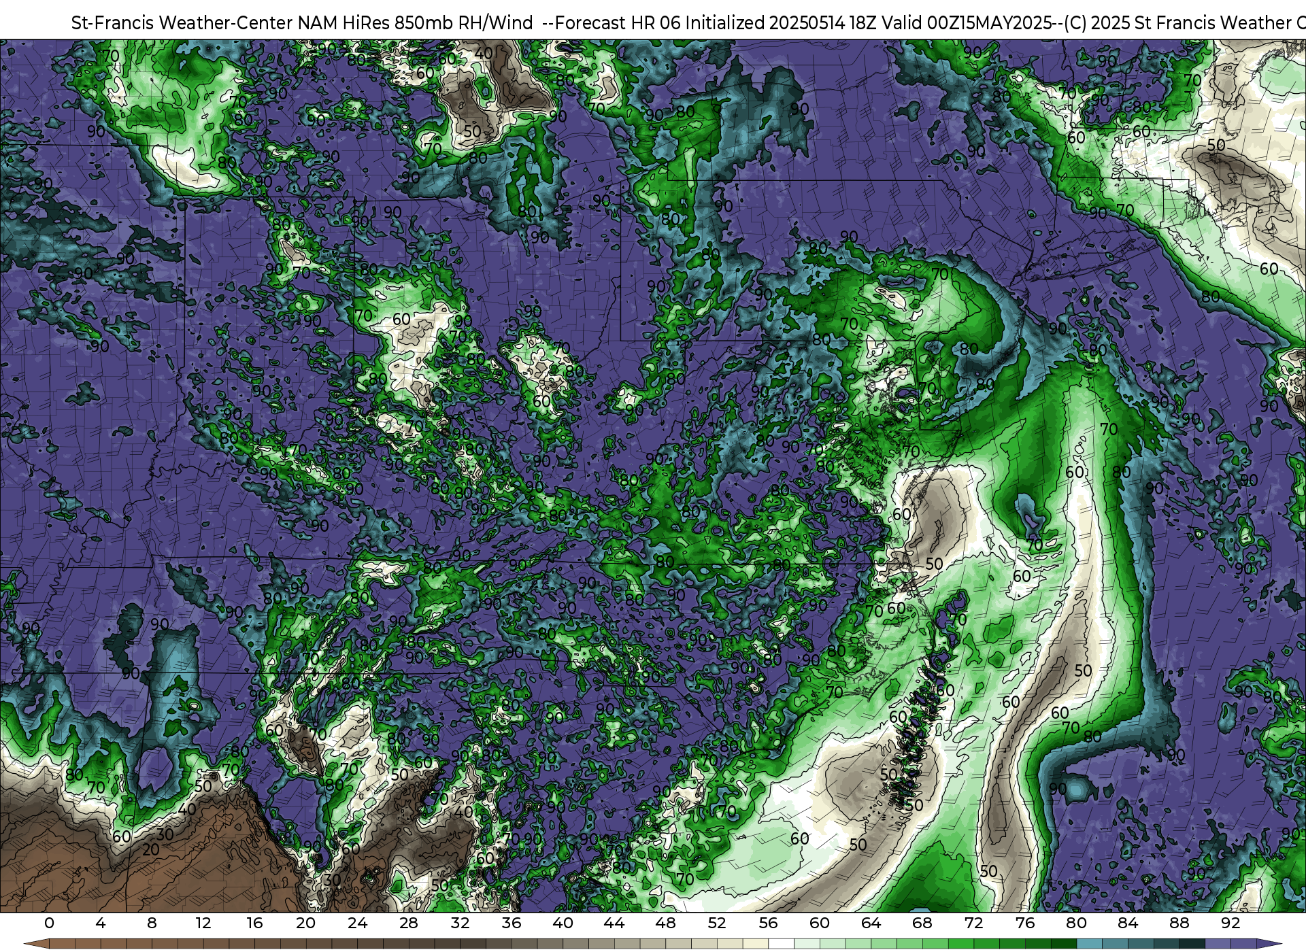Click the white swatch at value 56
This screenshot has width=1306, height=952.
click(781, 944)
